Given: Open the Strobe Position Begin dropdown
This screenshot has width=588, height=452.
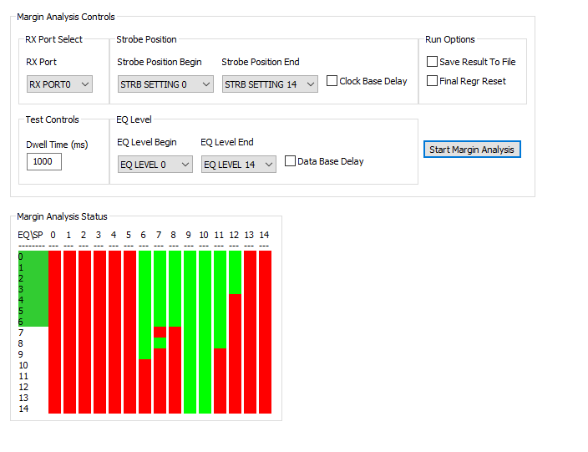Looking at the screenshot, I should click(165, 84).
